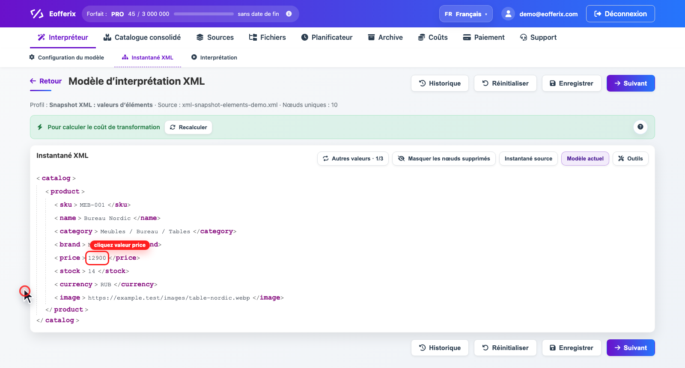Click the top Réinitialiser button
685x368 pixels.
pyautogui.click(x=505, y=83)
